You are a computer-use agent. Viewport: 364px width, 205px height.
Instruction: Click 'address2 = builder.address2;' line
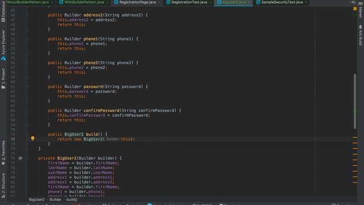point(81,182)
